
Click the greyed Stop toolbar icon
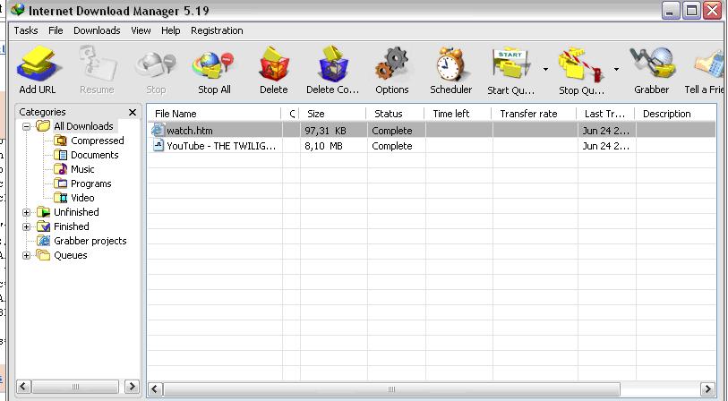coord(156,65)
